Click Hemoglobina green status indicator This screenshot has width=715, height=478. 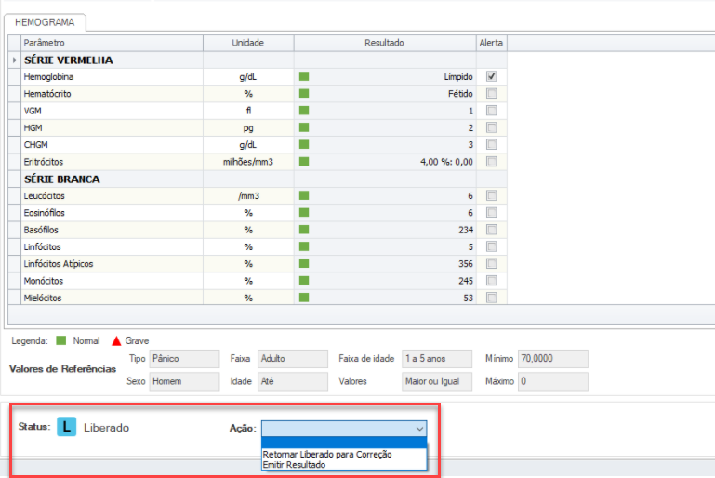pos(304,76)
